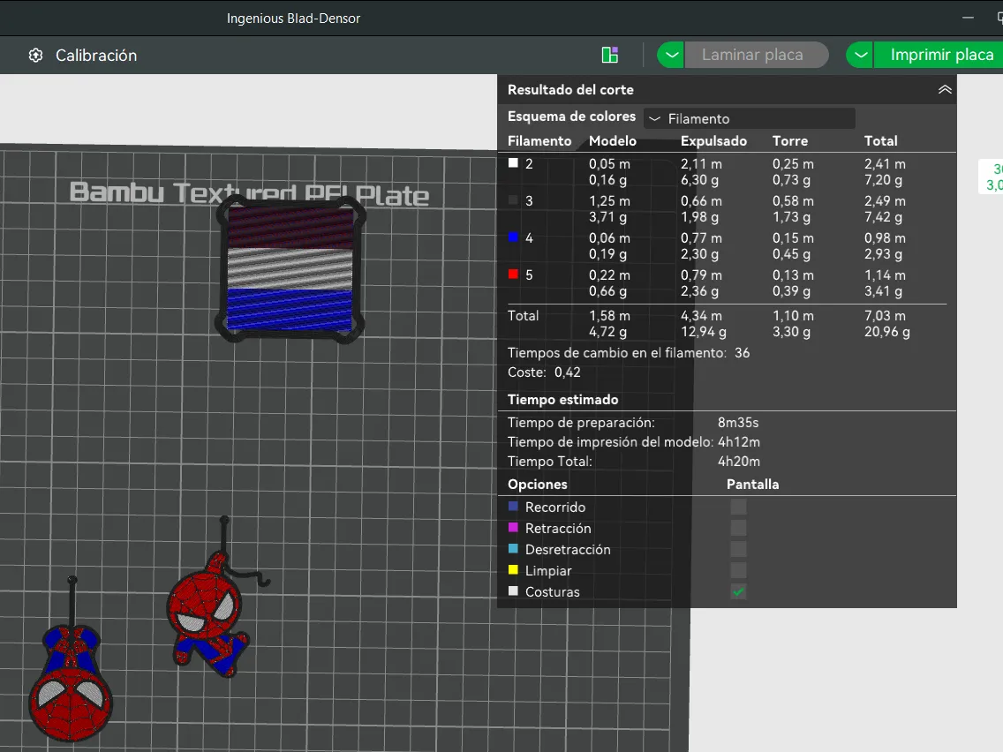Click the dark filament 3 color swatch
Screen dimensions: 1003x752
513,200
